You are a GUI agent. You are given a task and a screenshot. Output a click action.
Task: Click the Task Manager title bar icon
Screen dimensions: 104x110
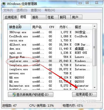click(x=4, y=4)
